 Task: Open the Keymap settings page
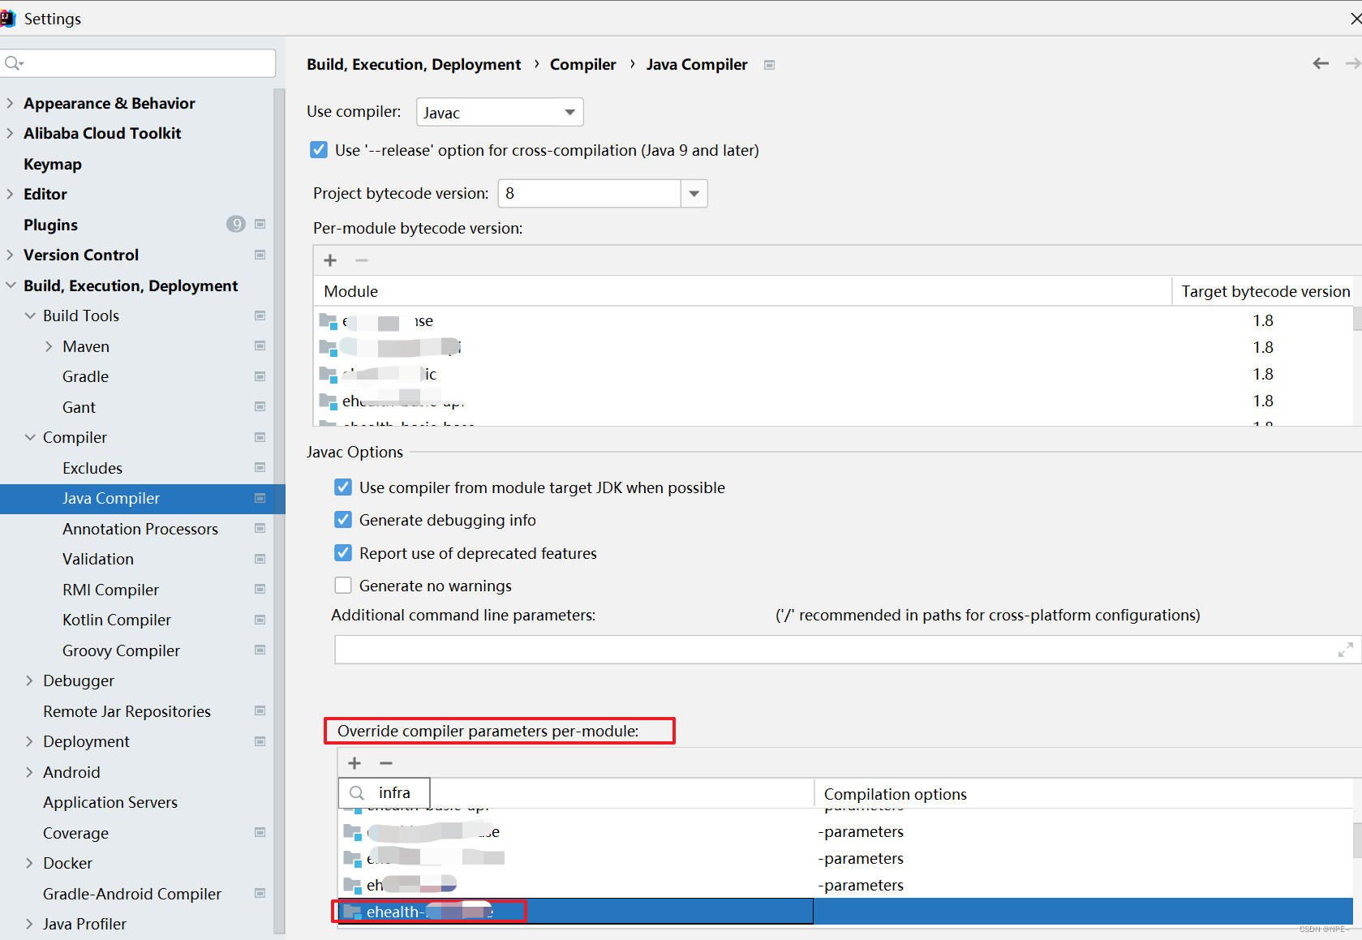point(53,164)
